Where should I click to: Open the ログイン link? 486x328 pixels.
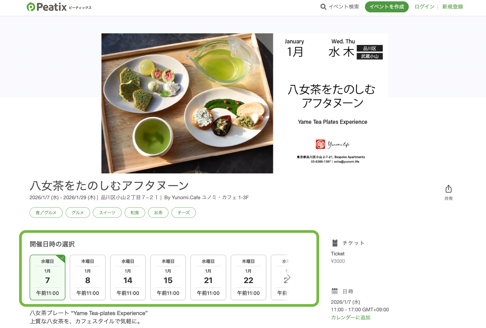[424, 7]
